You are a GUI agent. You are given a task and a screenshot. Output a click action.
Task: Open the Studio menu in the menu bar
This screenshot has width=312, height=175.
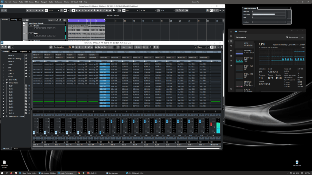[x=51, y=2]
